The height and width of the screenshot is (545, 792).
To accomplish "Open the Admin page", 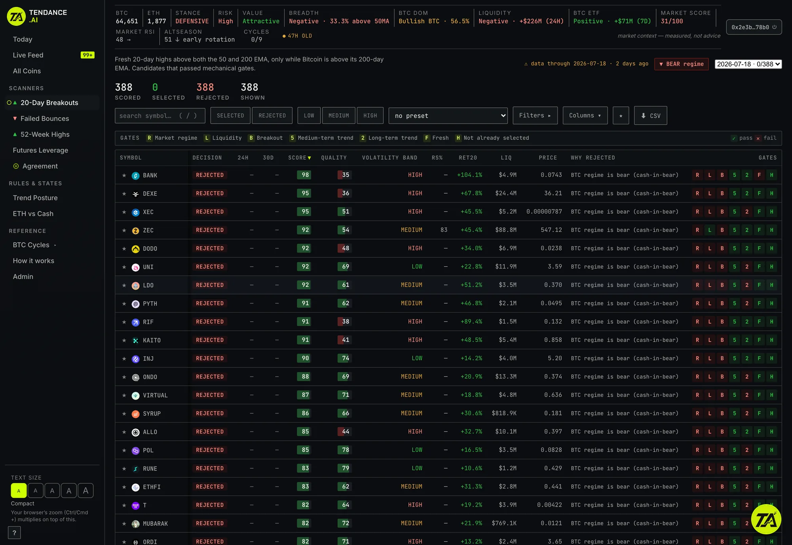I will click(23, 277).
